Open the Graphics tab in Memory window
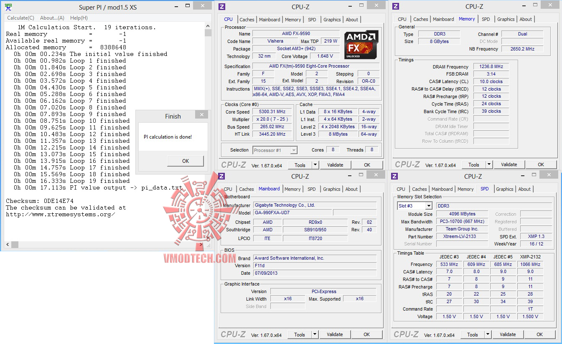562x344 pixels. click(x=506, y=19)
